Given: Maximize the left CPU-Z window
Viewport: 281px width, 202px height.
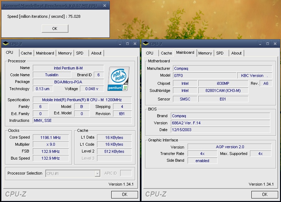Looking at the screenshot, I should pos(127,44).
